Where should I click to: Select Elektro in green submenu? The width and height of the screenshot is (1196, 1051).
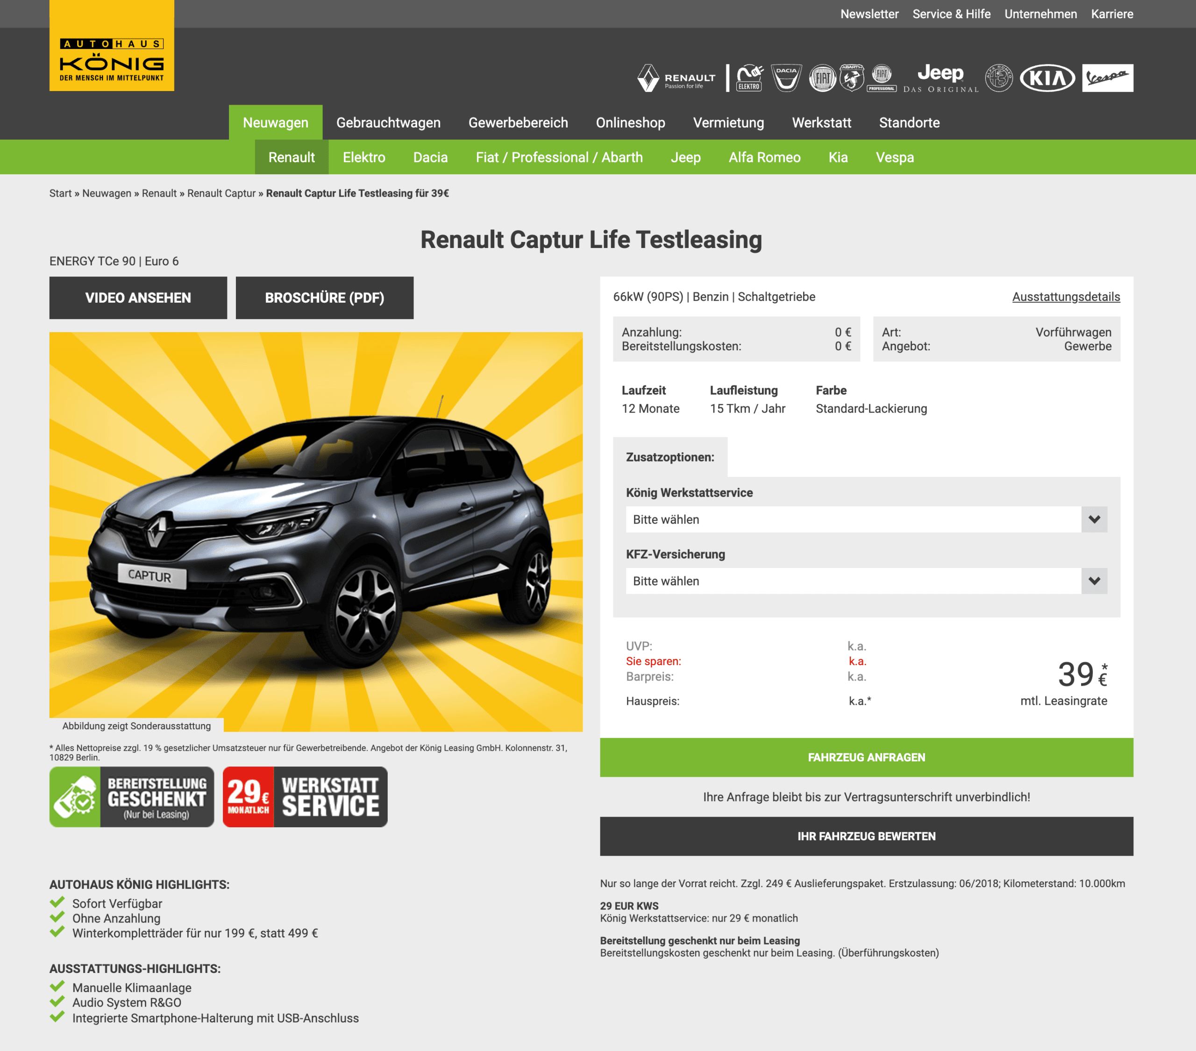[x=363, y=157]
